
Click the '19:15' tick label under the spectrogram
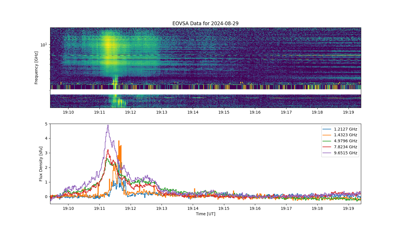(224, 112)
